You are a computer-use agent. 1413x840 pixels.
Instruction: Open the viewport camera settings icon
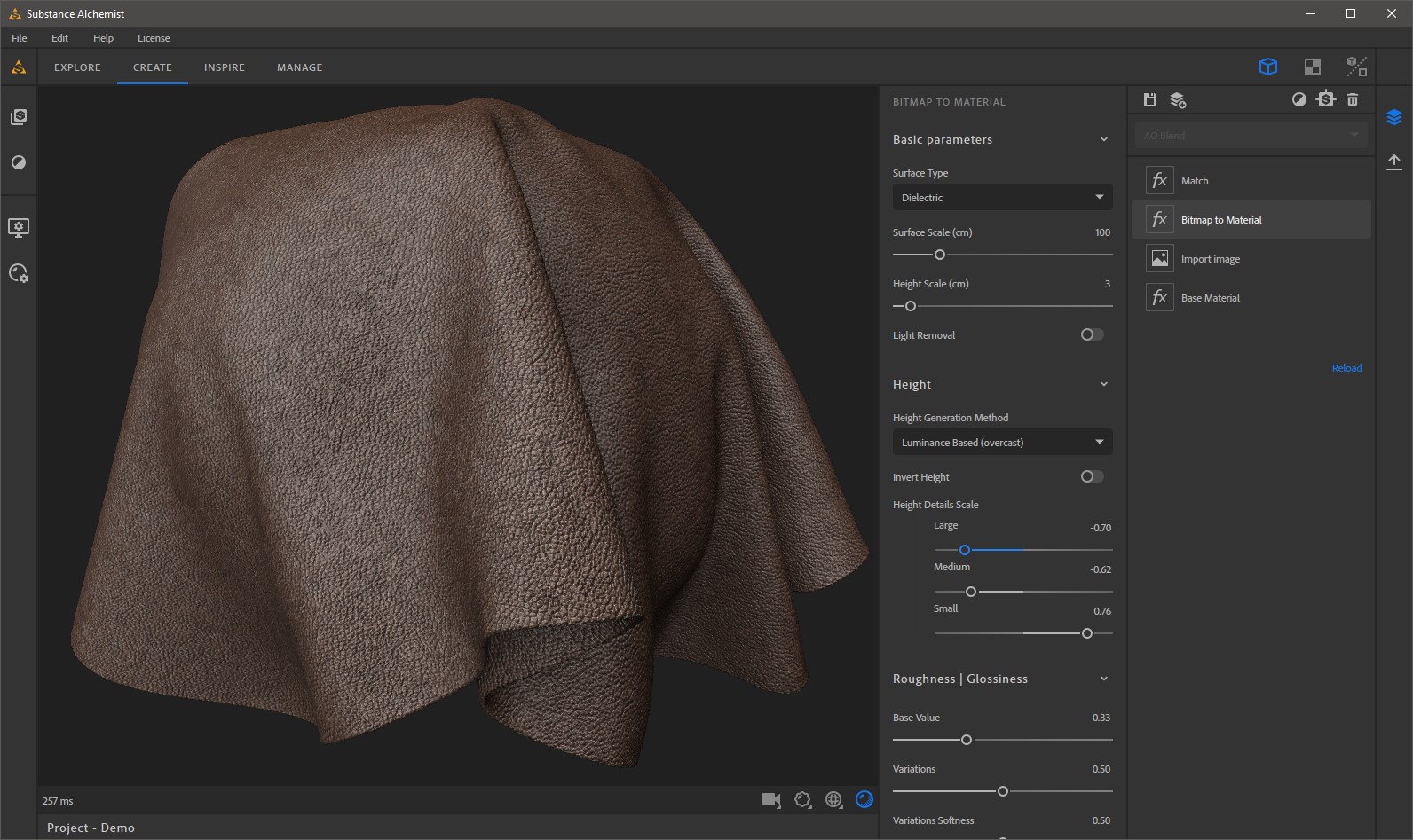pyautogui.click(x=771, y=800)
